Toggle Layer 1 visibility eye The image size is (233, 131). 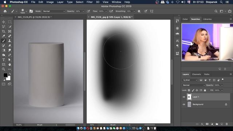tap(184, 97)
